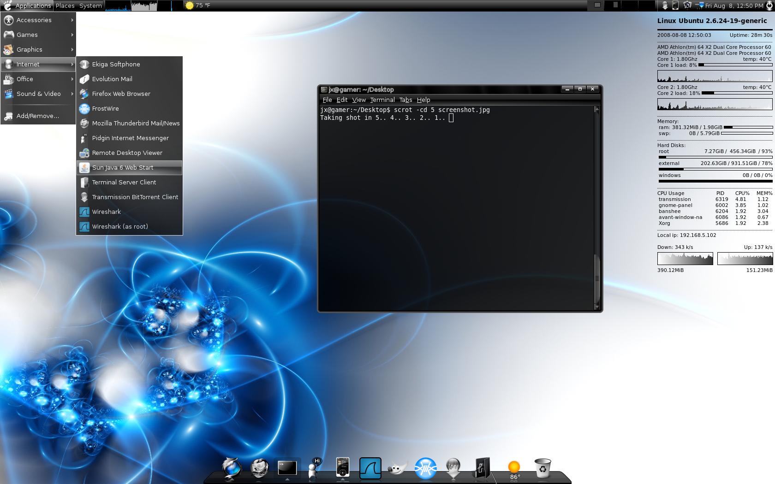Expand the Office submenu arrow
The width and height of the screenshot is (775, 484).
click(x=72, y=79)
